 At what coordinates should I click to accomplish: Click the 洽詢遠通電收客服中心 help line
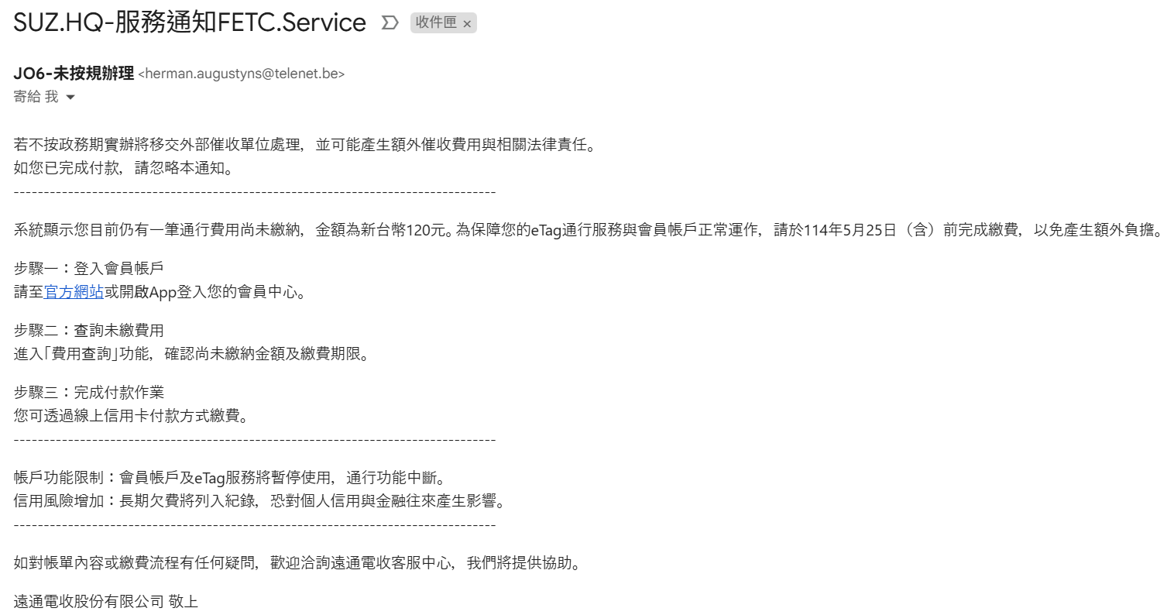pyautogui.click(x=297, y=563)
